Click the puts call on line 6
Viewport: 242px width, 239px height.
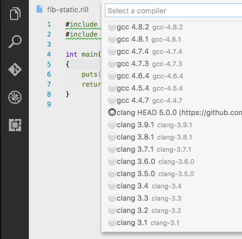pos(89,74)
